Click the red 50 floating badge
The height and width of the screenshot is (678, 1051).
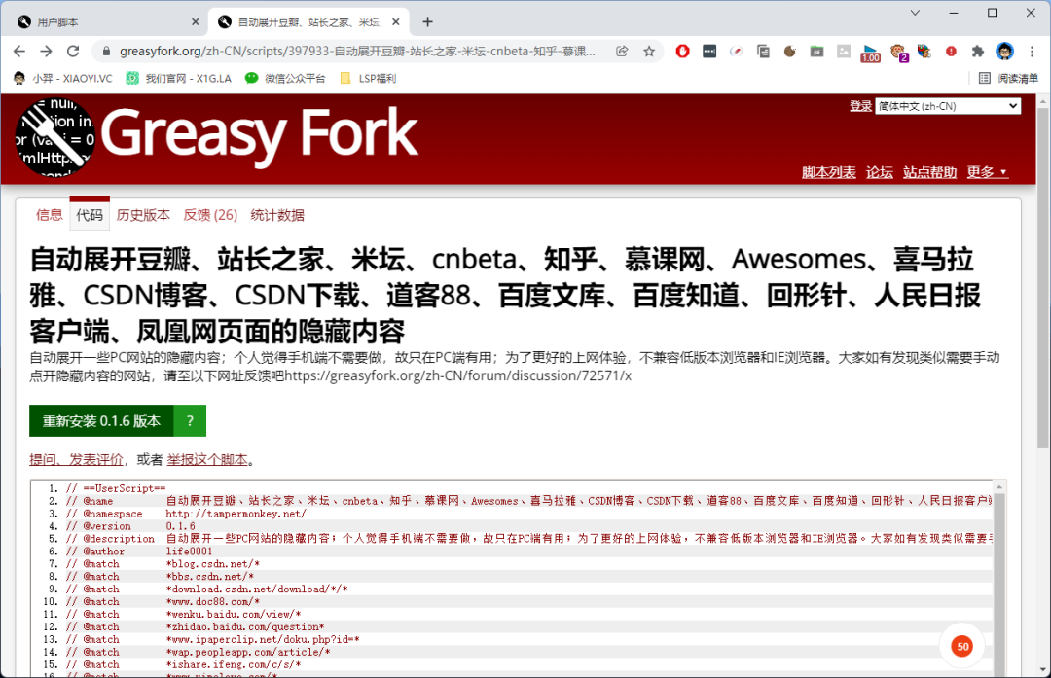coord(962,647)
